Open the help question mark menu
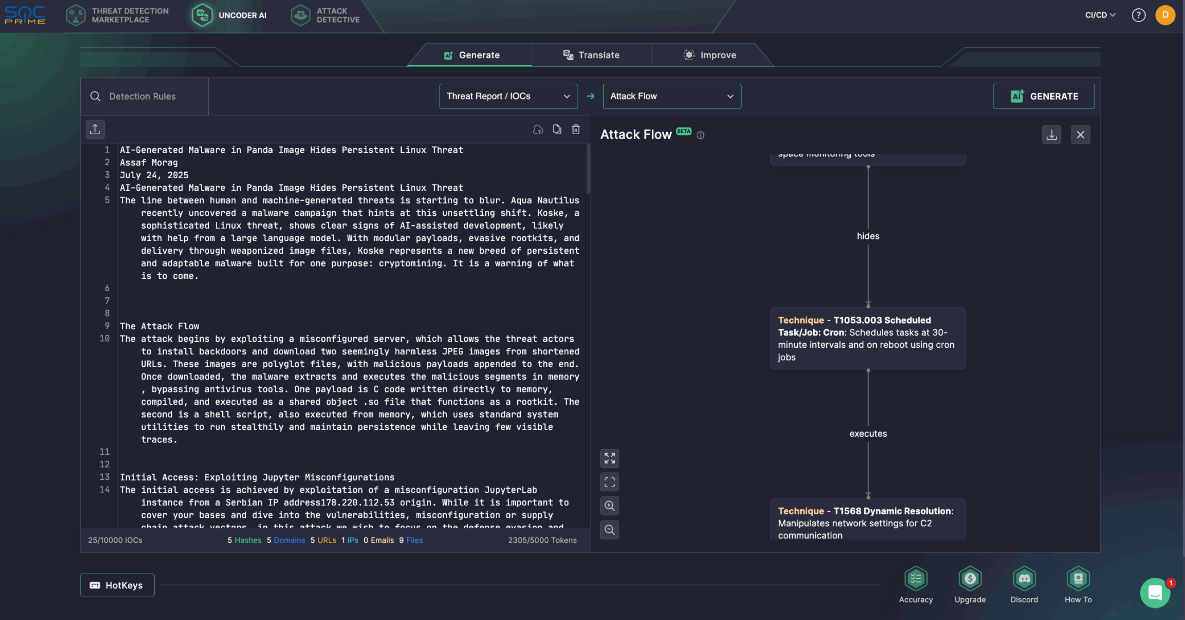Image resolution: width=1185 pixels, height=620 pixels. pos(1139,15)
